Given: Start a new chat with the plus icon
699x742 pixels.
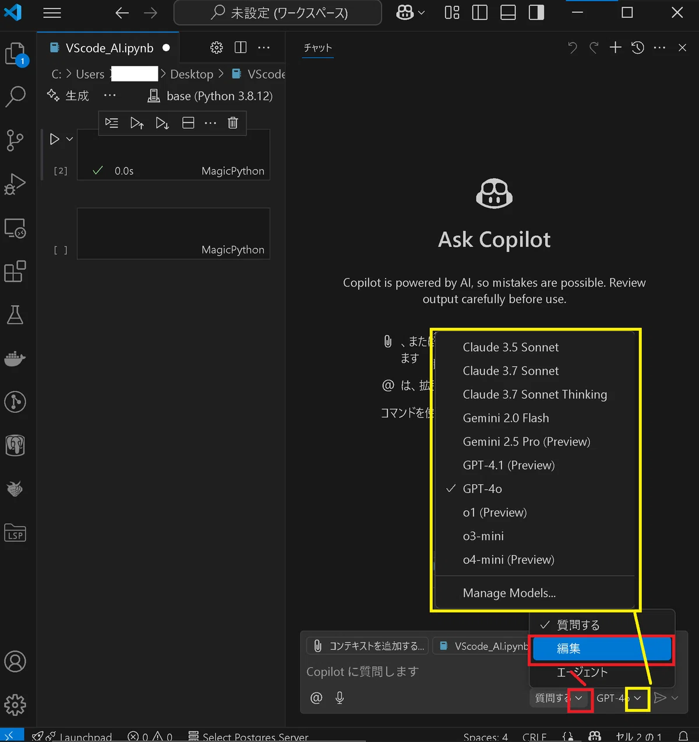Looking at the screenshot, I should 616,48.
